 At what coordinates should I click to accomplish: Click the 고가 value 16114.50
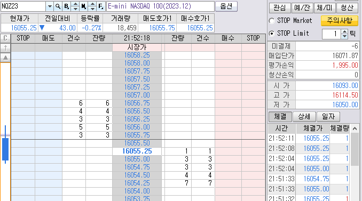(x=345, y=95)
